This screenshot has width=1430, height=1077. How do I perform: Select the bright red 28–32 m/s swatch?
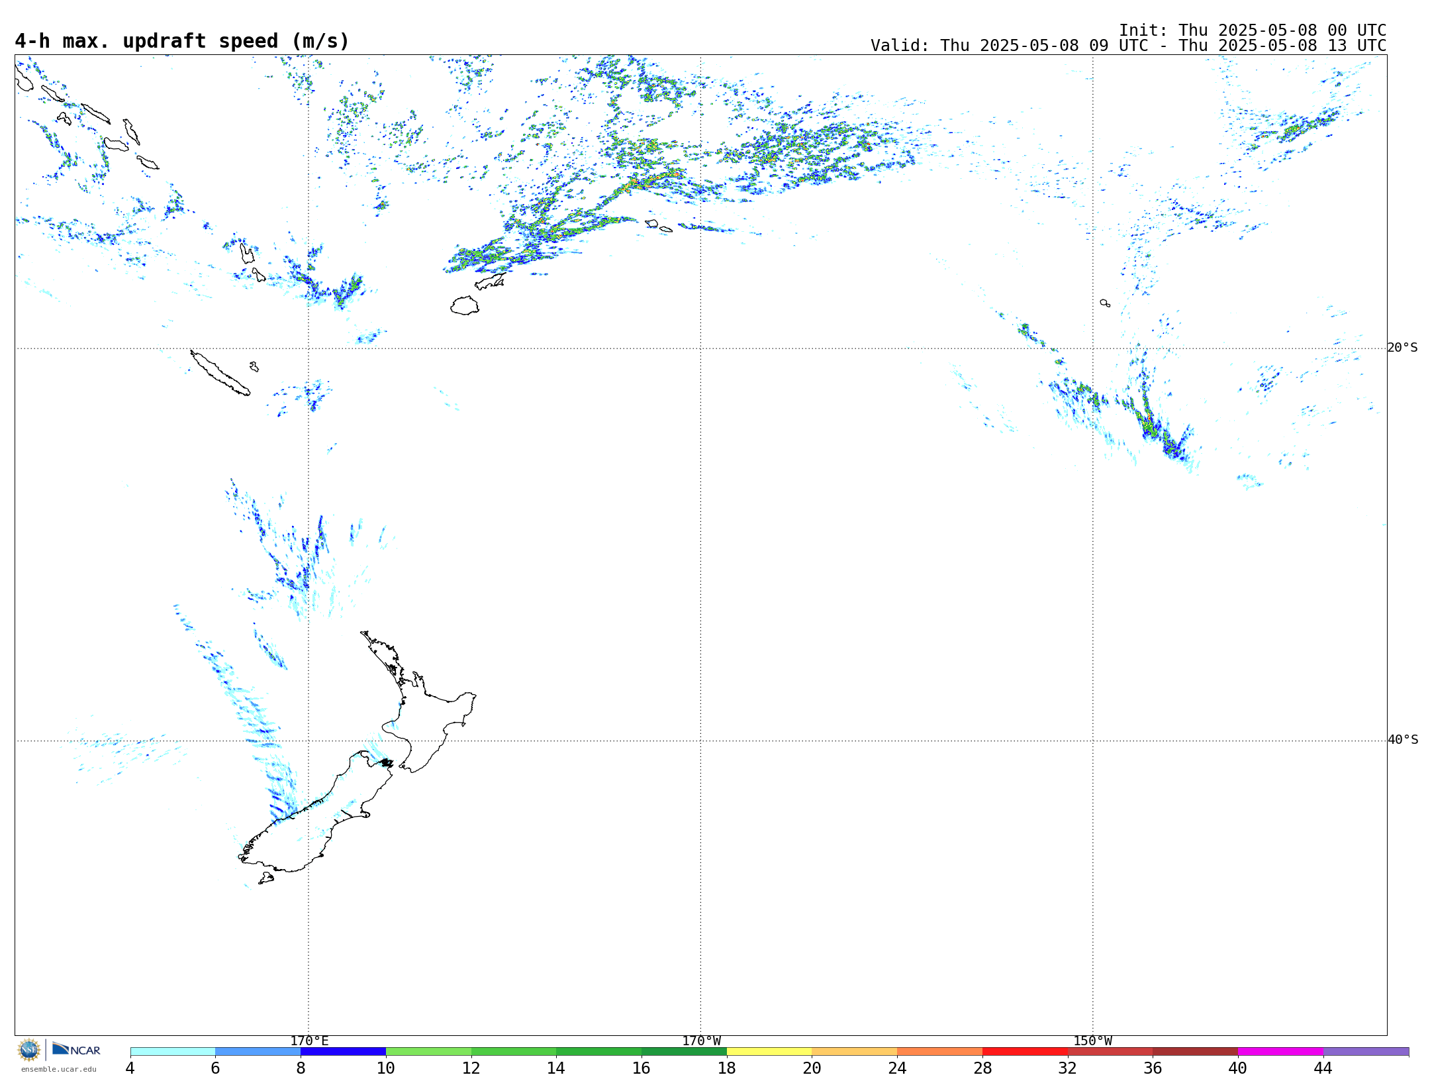point(1025,1052)
